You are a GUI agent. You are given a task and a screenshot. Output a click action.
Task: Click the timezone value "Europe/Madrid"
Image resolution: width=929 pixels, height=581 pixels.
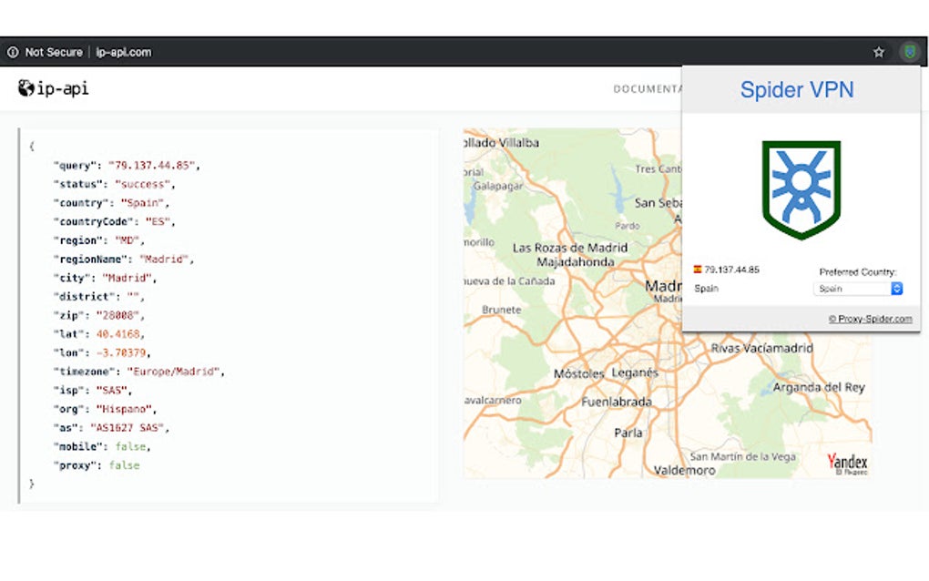(x=173, y=372)
